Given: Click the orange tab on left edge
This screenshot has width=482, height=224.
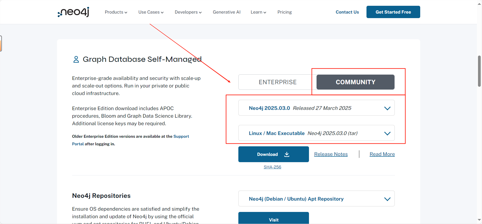Looking at the screenshot, I should tap(1, 43).
